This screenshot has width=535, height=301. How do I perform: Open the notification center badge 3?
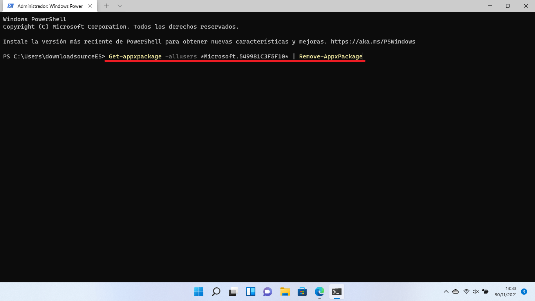[x=524, y=292]
